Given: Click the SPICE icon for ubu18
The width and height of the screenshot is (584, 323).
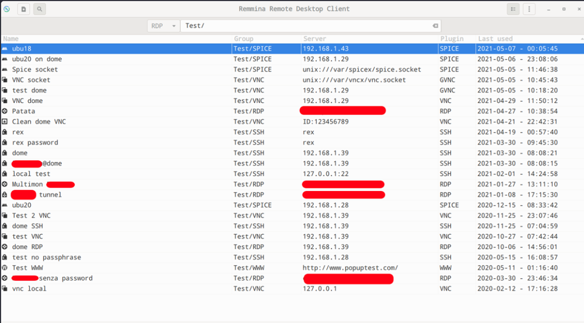Looking at the screenshot, I should point(5,49).
